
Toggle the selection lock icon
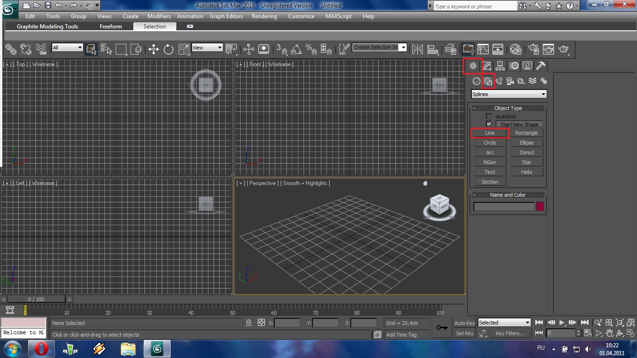tap(249, 323)
